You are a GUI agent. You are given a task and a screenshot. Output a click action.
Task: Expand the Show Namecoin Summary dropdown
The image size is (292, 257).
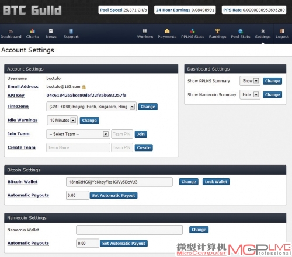coord(250,94)
